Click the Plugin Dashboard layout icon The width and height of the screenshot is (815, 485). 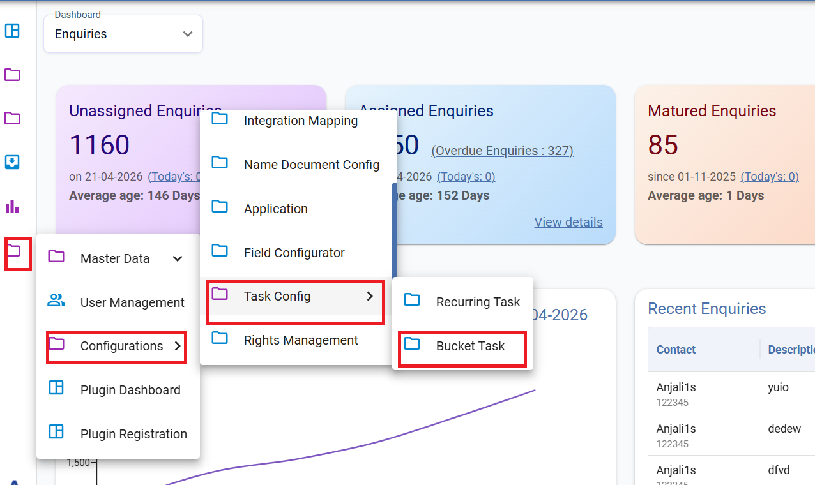(x=56, y=387)
